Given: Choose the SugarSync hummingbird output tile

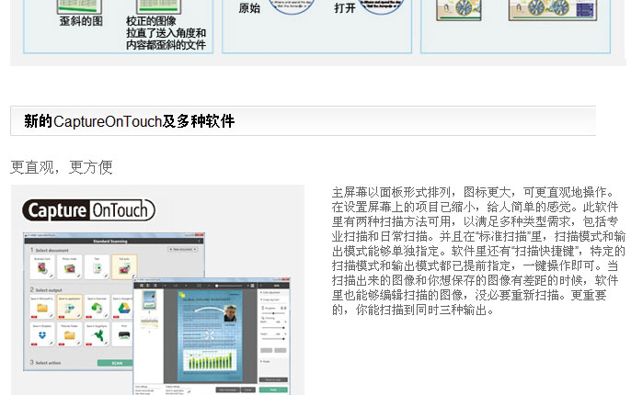Looking at the screenshot, I should pyautogui.click(x=97, y=334).
